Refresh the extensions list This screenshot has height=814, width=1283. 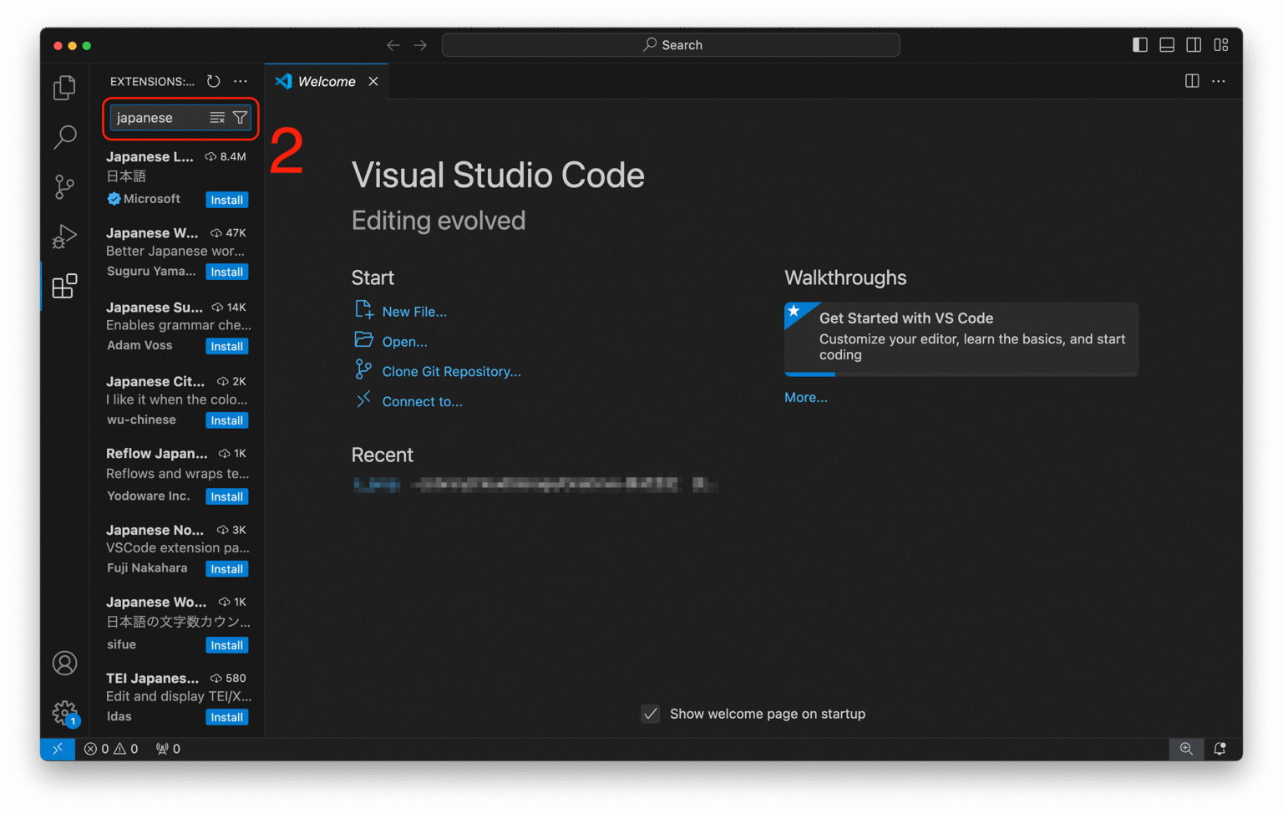point(213,81)
